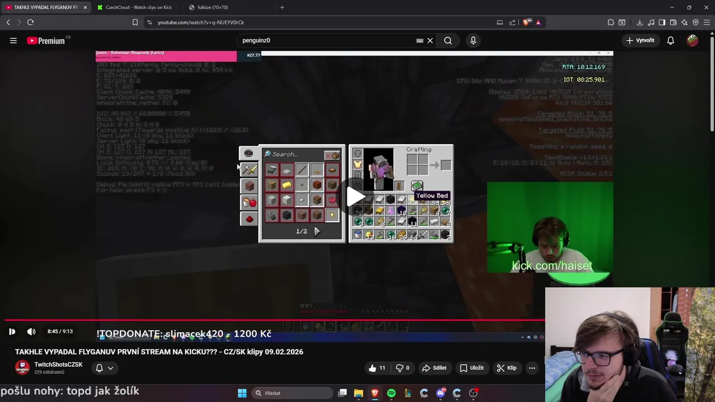
Task: Close the TAKHLE VYPADAL FLYGANUV tab
Action: 85,7
